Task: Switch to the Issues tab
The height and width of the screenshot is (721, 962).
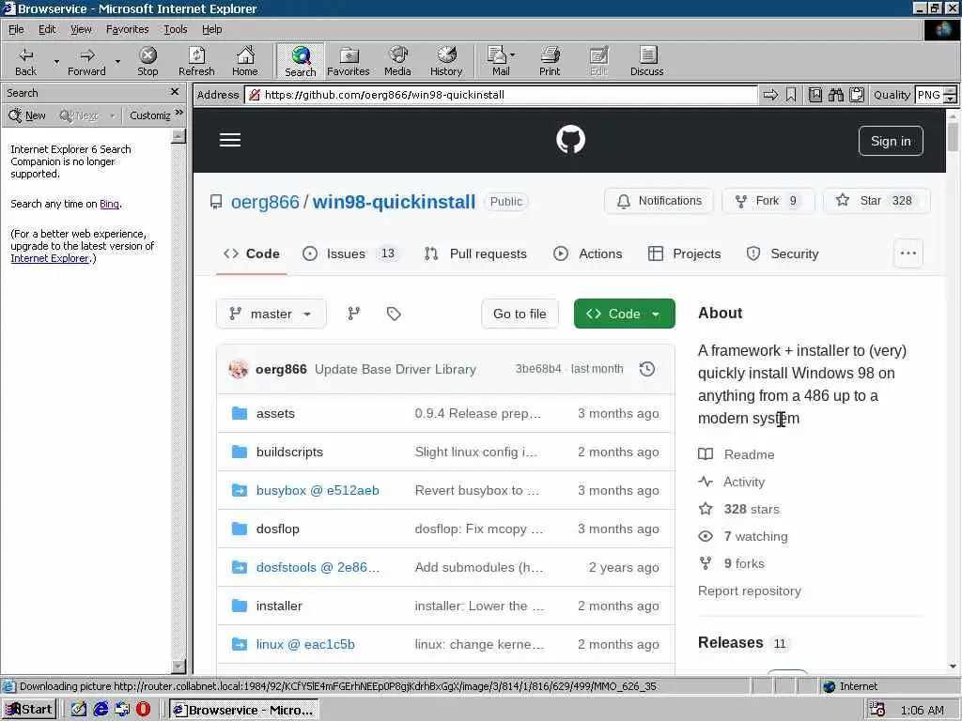Action: (x=350, y=253)
